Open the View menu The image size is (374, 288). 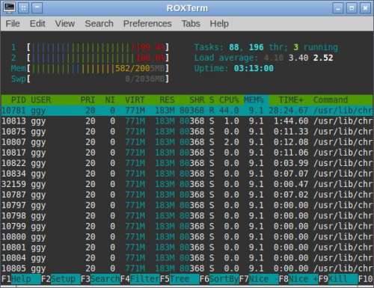click(x=65, y=24)
